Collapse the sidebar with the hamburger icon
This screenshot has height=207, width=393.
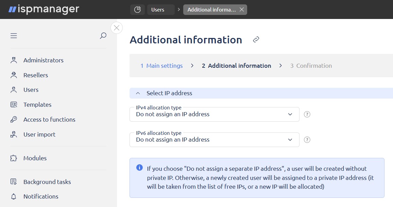click(14, 36)
